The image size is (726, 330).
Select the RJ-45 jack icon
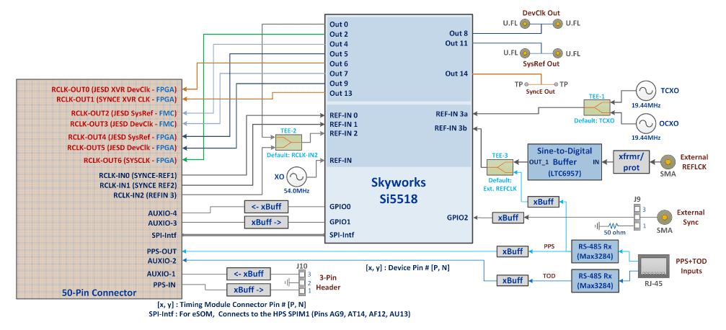[x=653, y=267]
